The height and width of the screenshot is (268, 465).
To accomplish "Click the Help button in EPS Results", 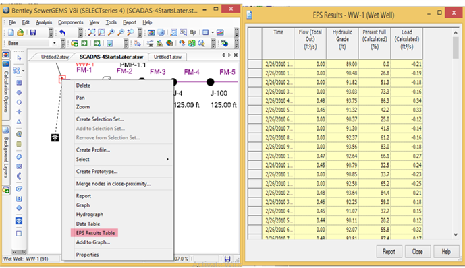I will point(446,251).
